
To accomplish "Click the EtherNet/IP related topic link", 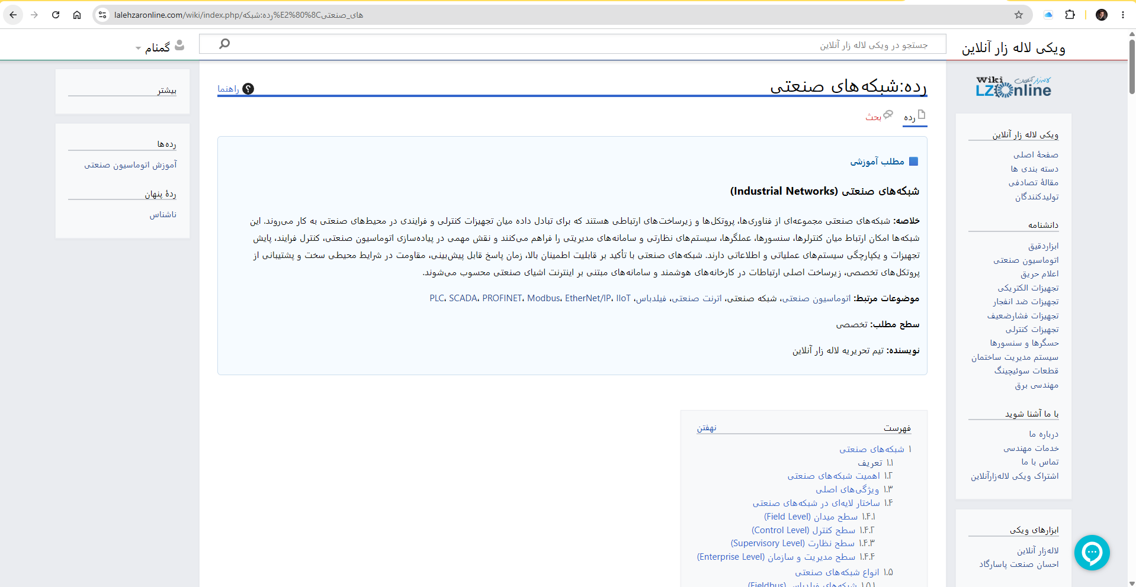I will (588, 298).
